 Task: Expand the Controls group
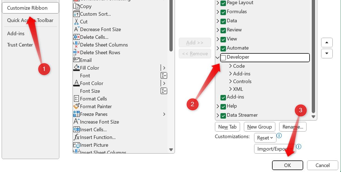pyautogui.click(x=230, y=81)
